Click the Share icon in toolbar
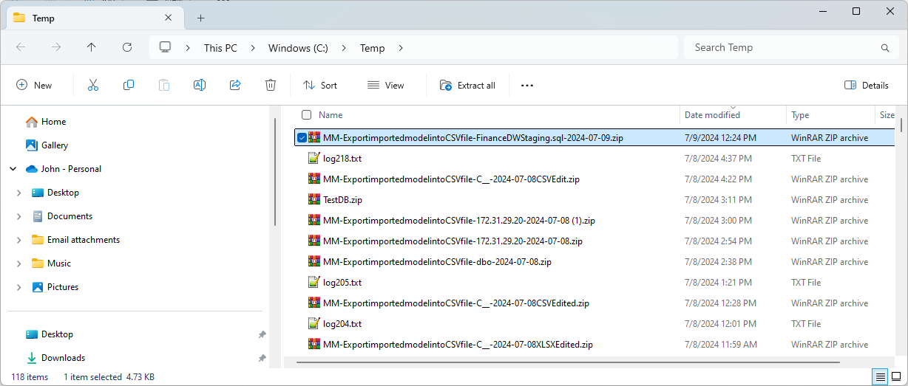Viewport: 908px width, 386px height. 235,86
